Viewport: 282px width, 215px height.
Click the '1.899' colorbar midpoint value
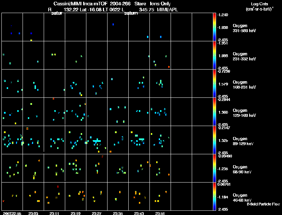tap(223, 56)
